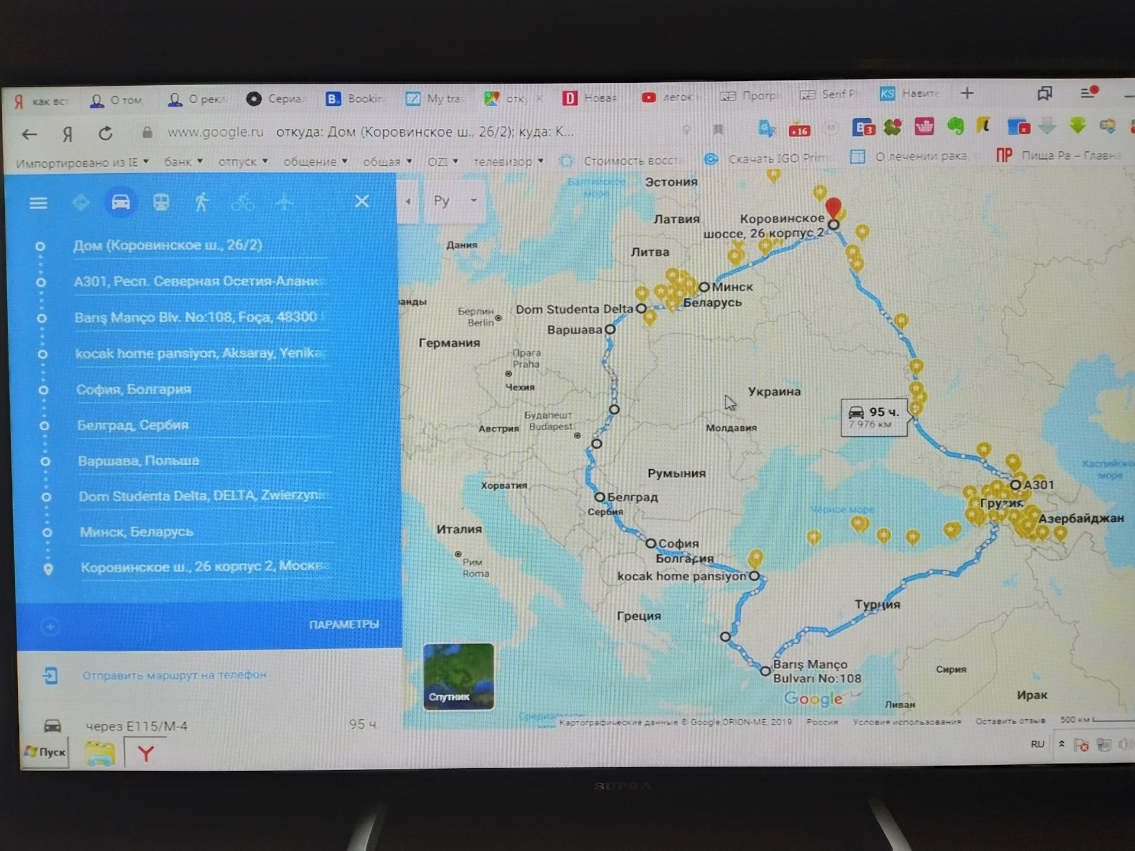Viewport: 1135px width, 851px height.
Task: Switch to public transit mode
Action: tap(161, 203)
